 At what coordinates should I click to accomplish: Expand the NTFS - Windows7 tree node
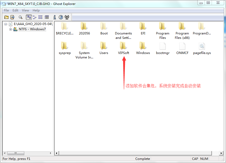click(10, 29)
